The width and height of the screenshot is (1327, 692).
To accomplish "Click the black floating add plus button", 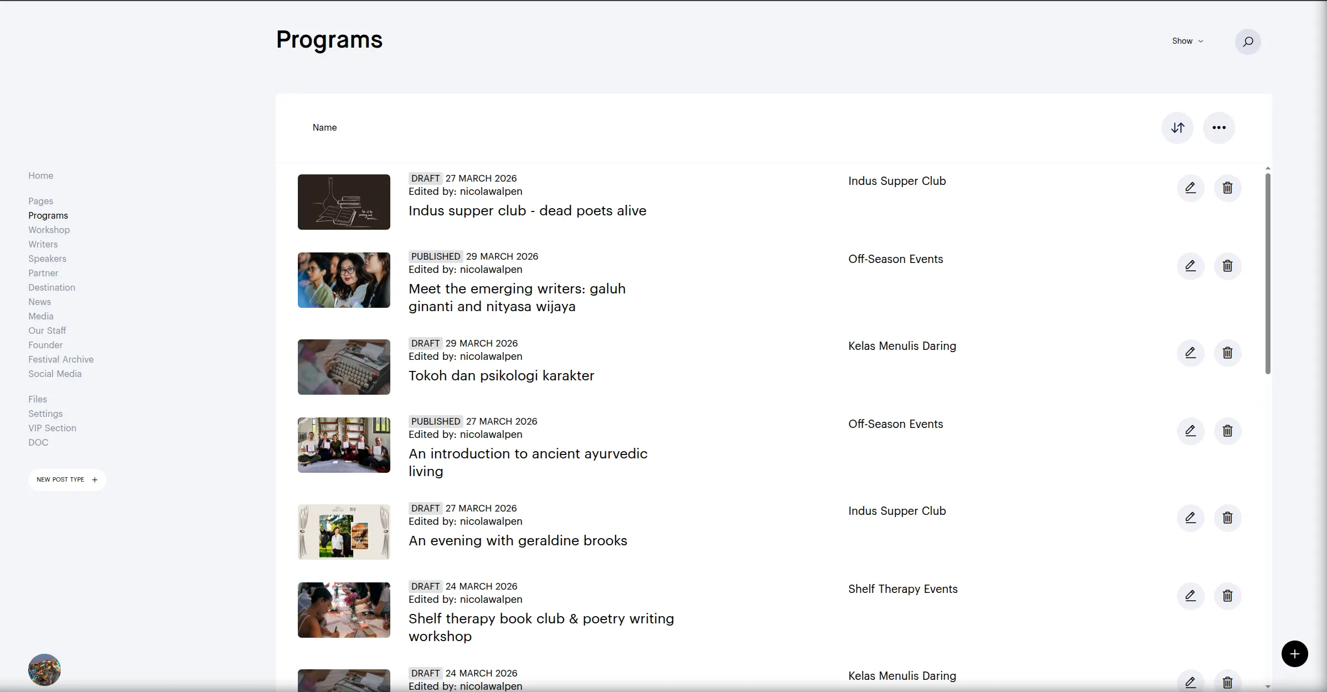I will 1294,654.
